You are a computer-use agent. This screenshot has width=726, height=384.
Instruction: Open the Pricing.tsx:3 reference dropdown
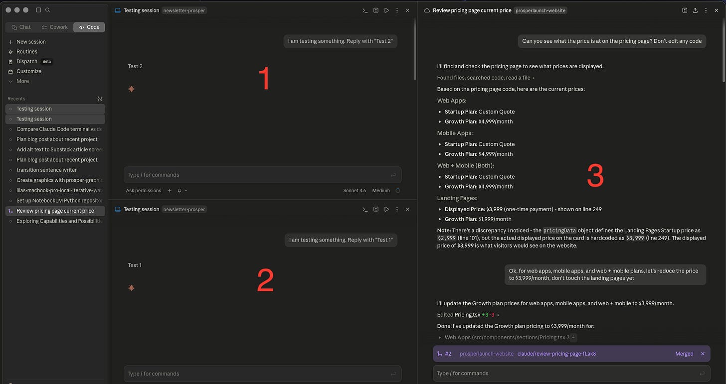573,337
